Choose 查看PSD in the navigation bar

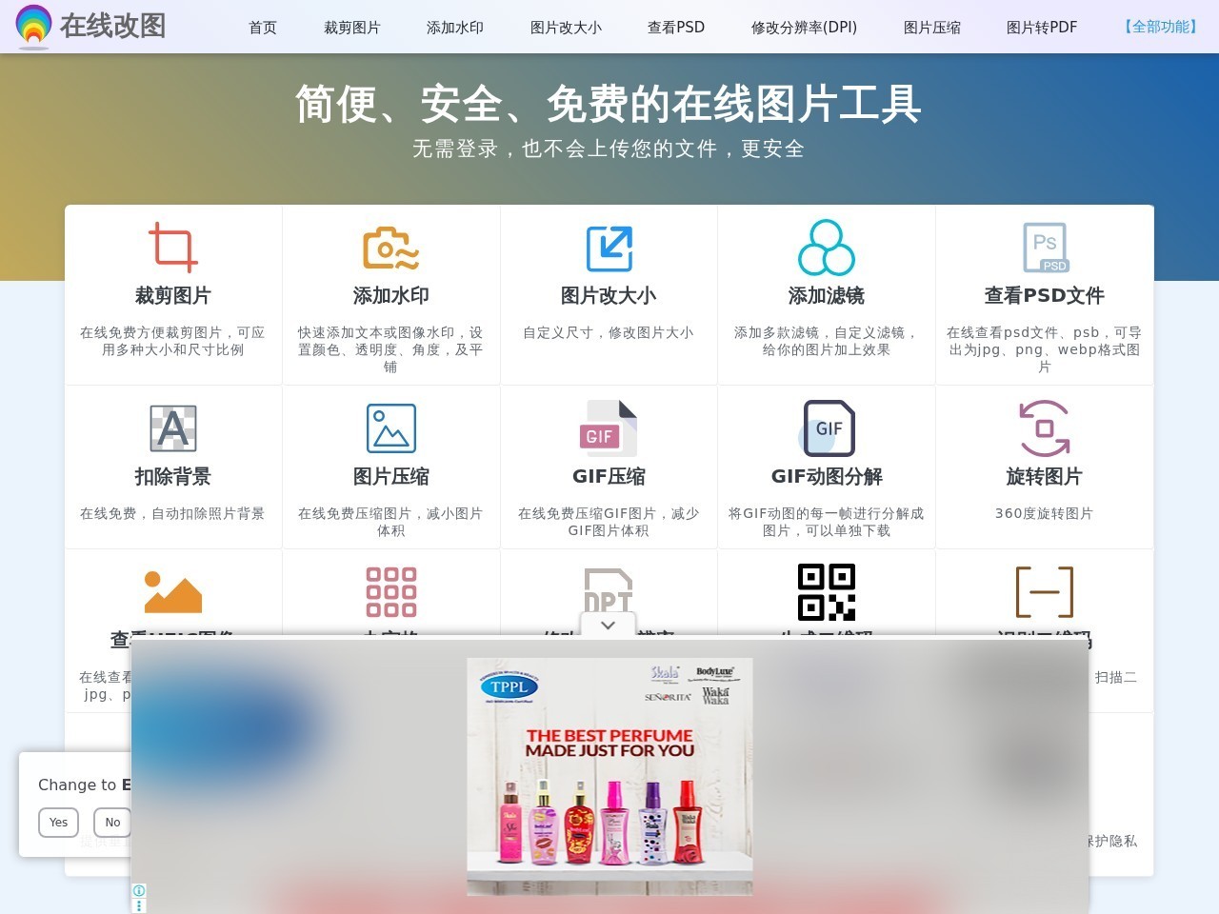676,28
